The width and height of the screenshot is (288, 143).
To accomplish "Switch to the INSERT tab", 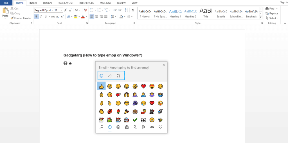I will 33,3.
